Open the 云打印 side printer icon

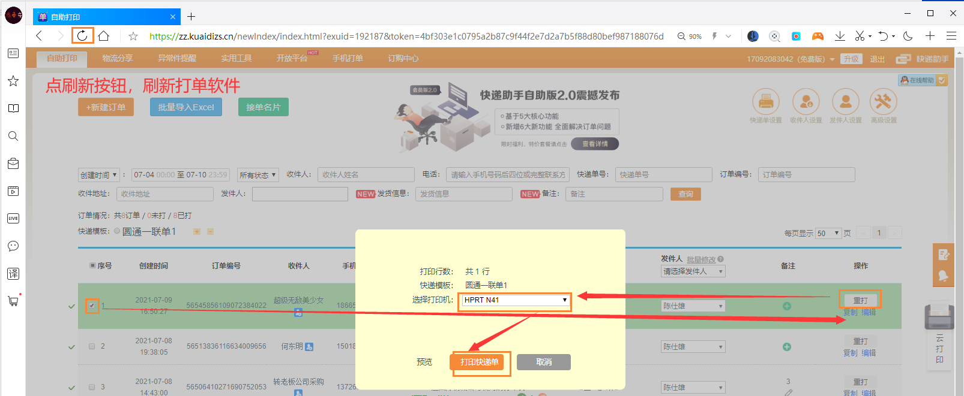pyautogui.click(x=939, y=316)
